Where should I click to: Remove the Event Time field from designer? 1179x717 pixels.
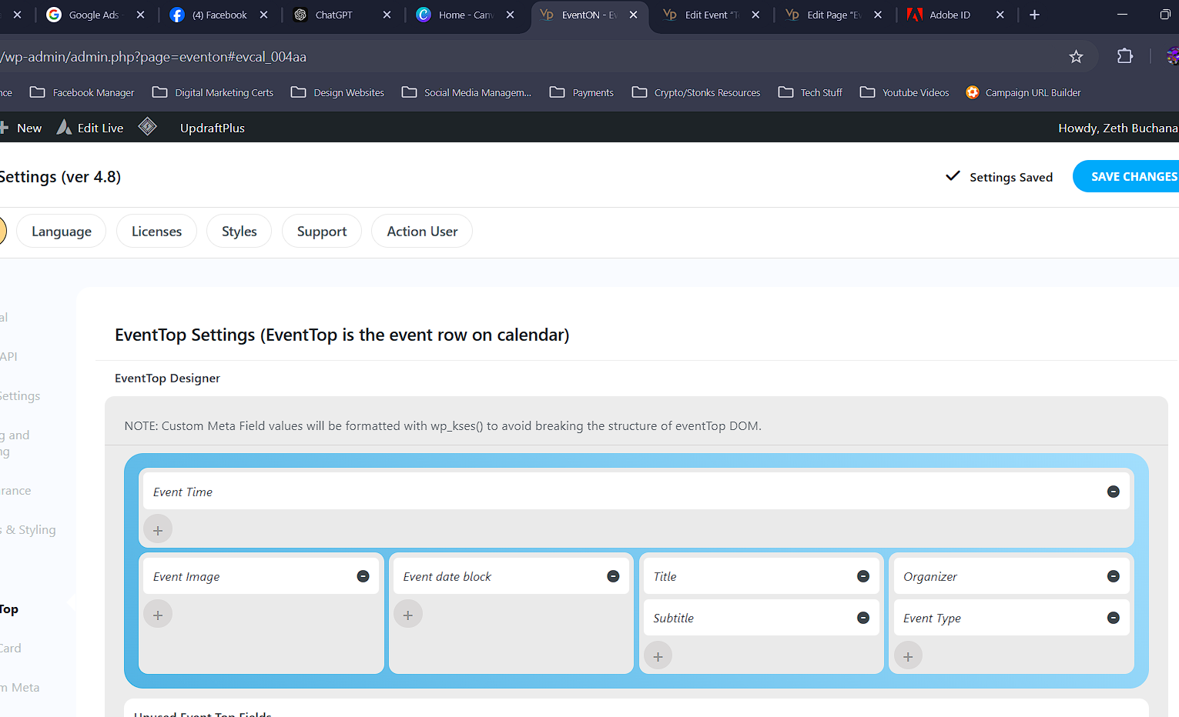[1113, 492]
